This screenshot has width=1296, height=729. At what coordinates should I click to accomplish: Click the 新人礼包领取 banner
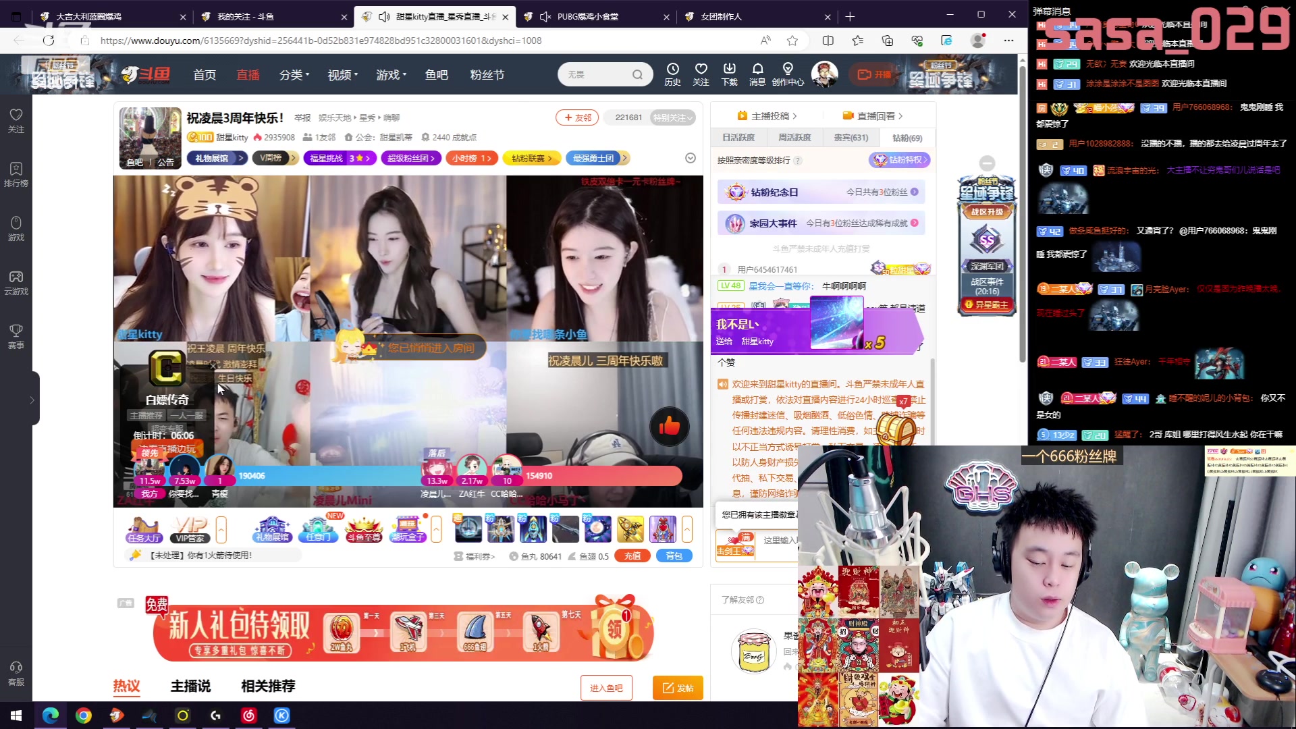coord(403,631)
